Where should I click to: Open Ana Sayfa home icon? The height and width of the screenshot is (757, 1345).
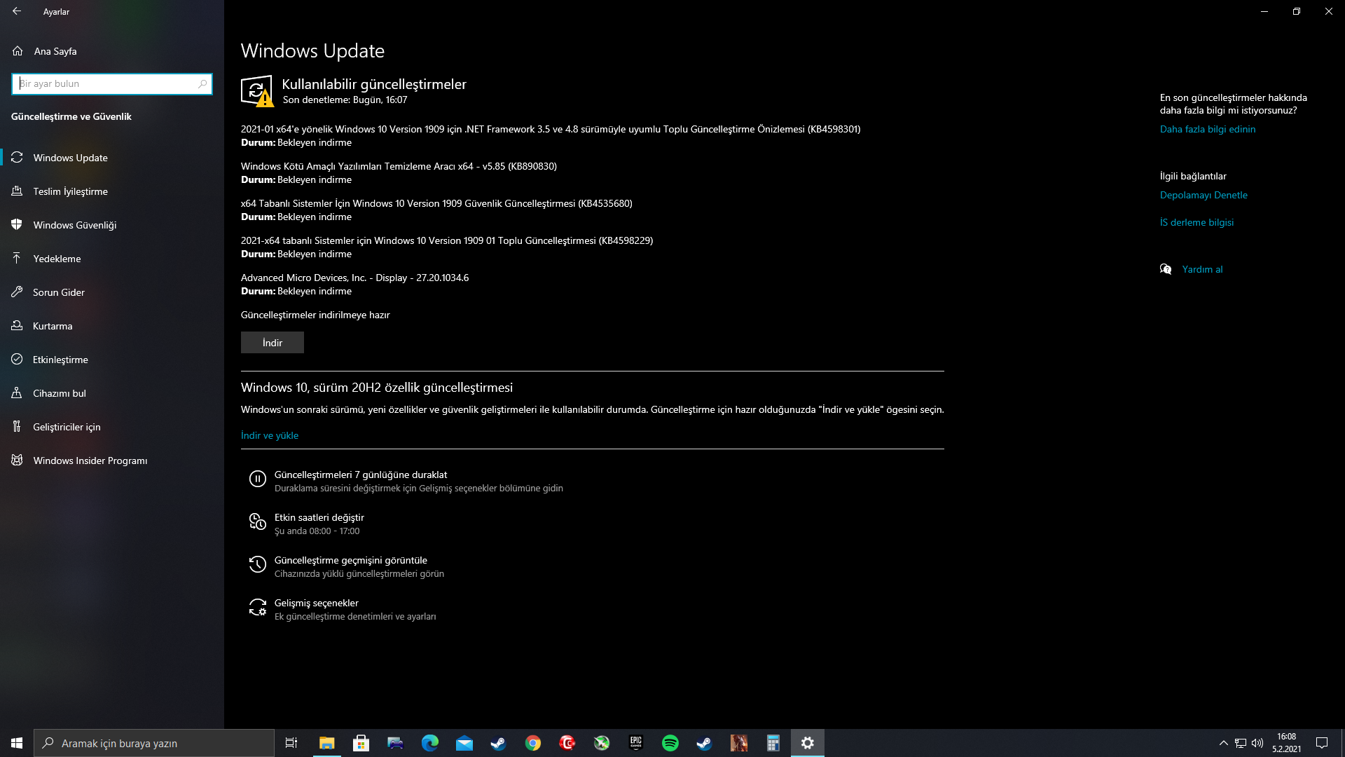(x=18, y=51)
